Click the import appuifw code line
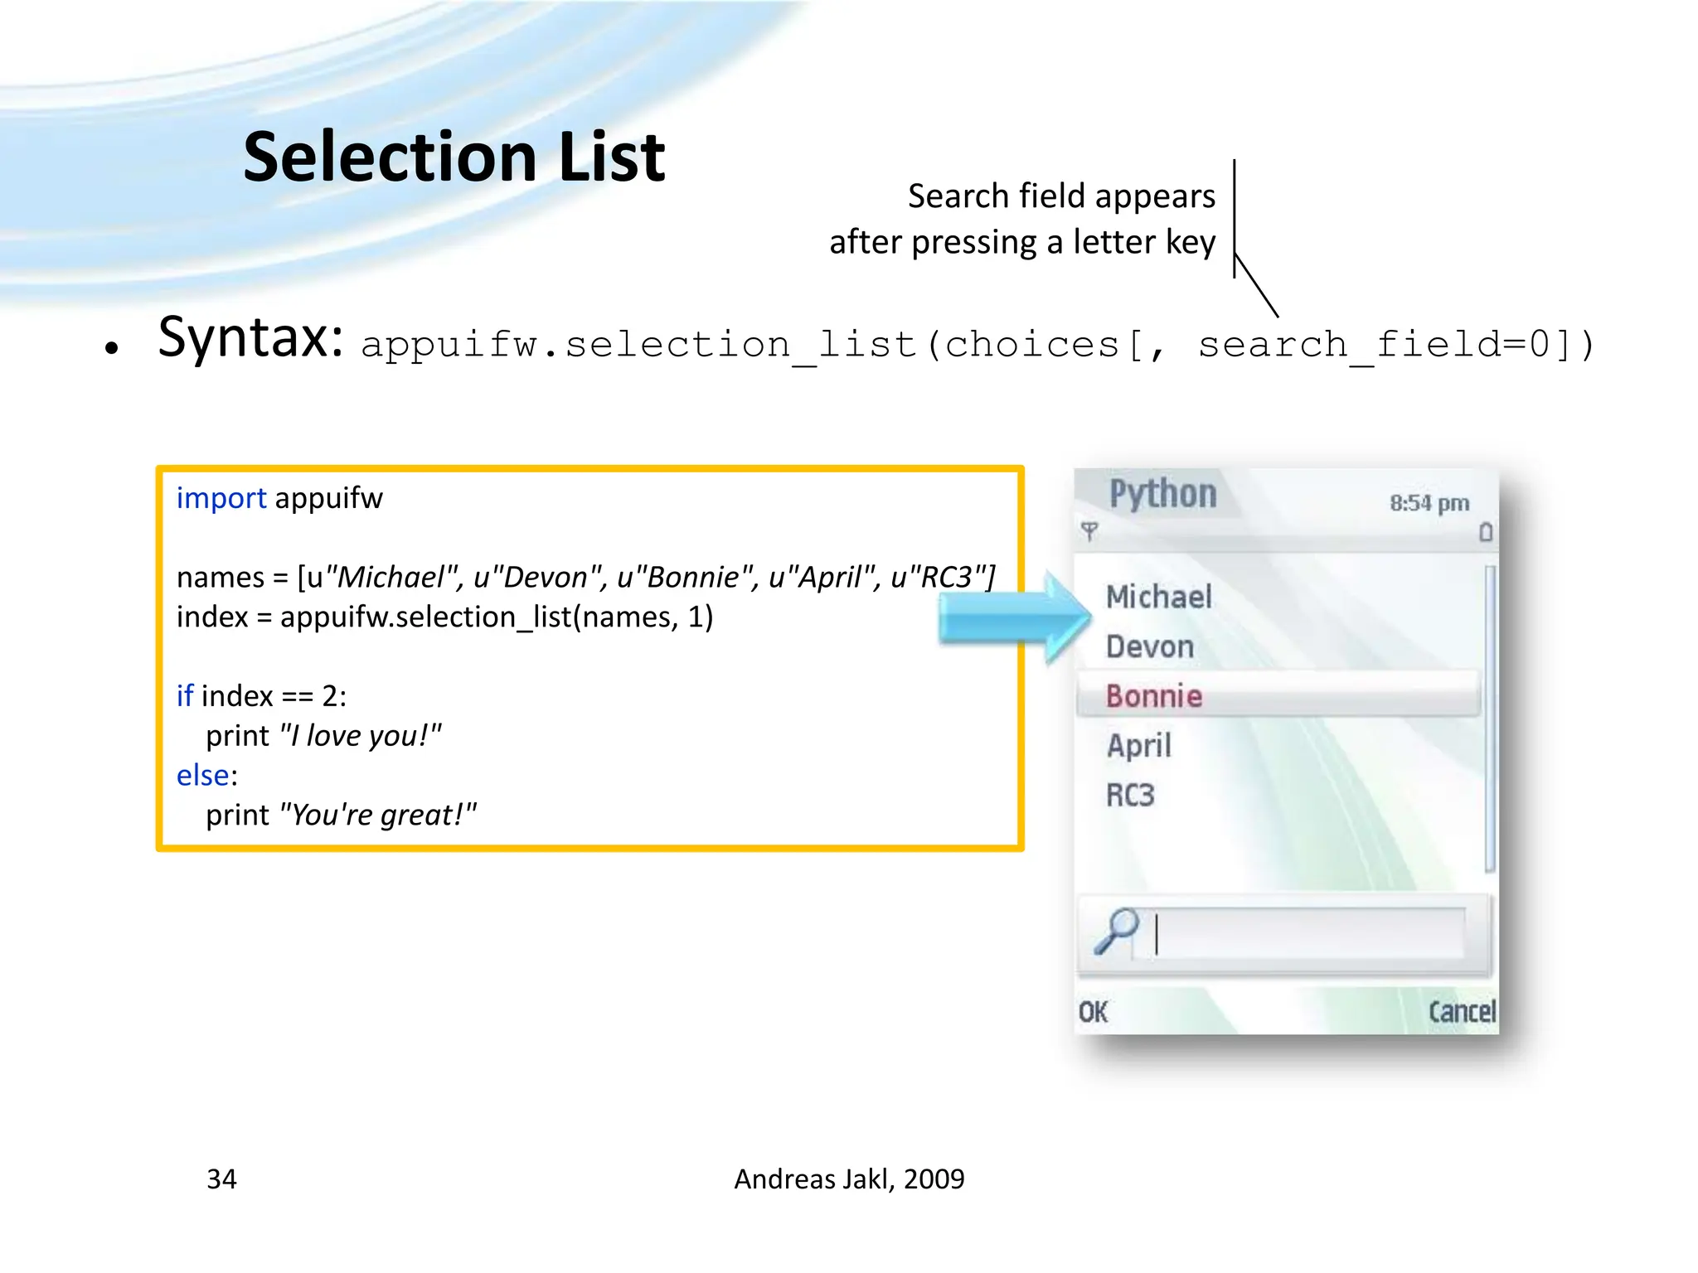 coord(279,498)
